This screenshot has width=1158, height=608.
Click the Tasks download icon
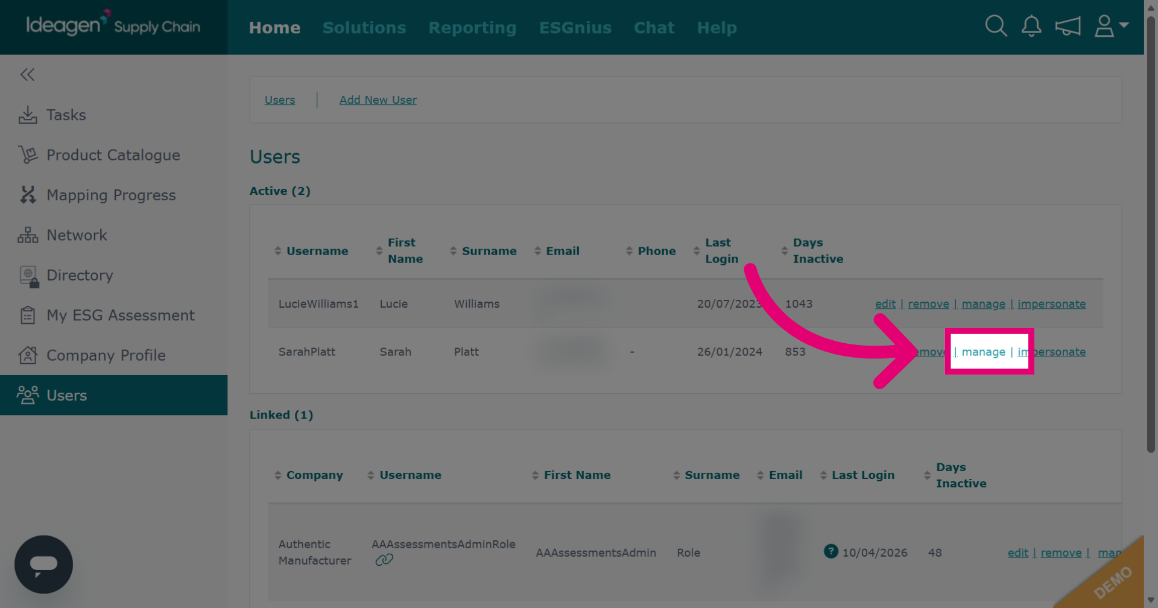(28, 115)
